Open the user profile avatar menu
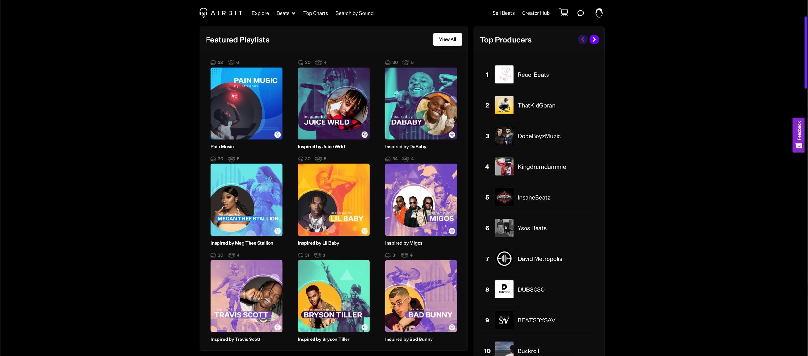 pos(599,13)
